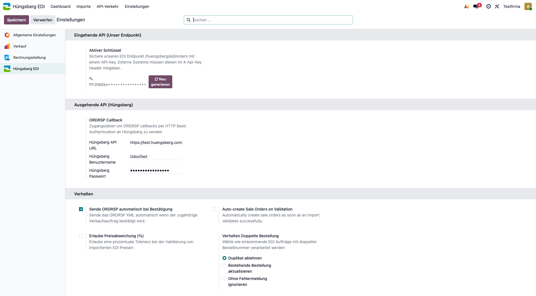Choose Ohne Fehlermeldung ignorieren option
Viewport: 536px width, 296px height.
[x=224, y=279]
